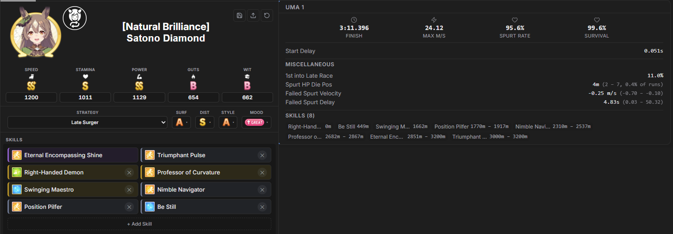Edit the Speed value 1200
The image size is (673, 234).
[31, 97]
